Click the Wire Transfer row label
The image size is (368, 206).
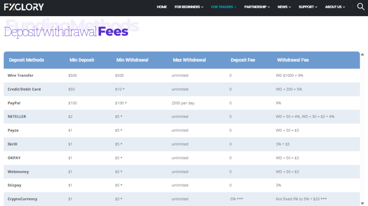[x=20, y=75]
